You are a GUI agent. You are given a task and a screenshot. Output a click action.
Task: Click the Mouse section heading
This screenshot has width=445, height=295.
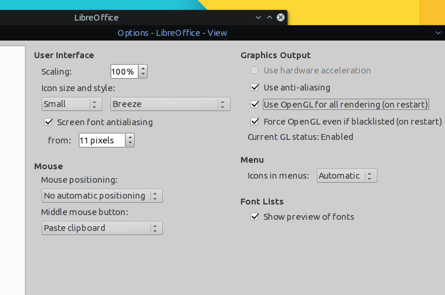coord(49,166)
